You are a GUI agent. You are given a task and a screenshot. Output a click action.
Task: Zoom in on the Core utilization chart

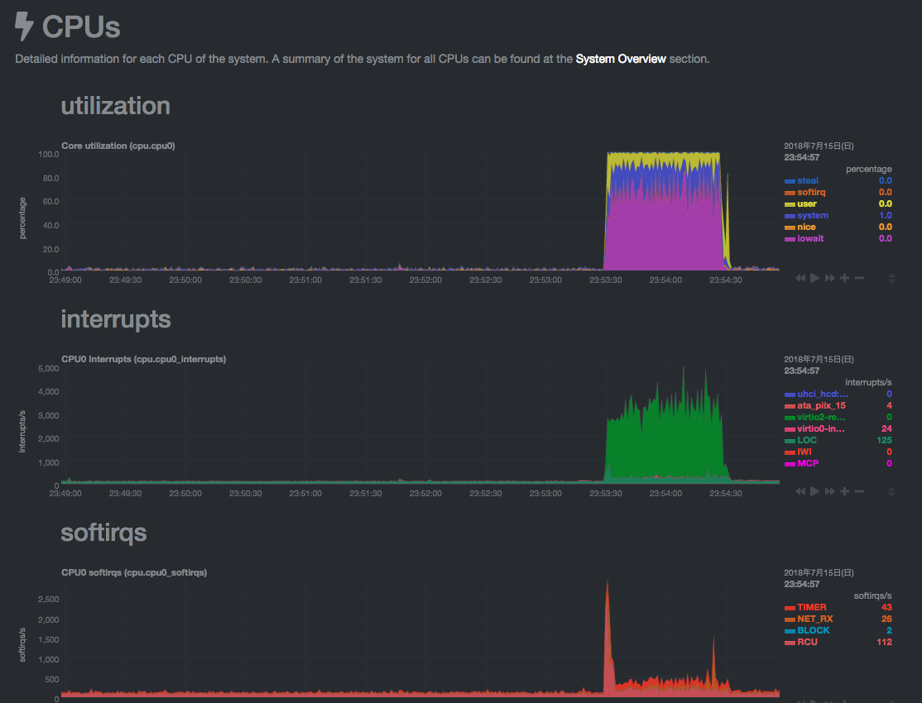tap(844, 278)
